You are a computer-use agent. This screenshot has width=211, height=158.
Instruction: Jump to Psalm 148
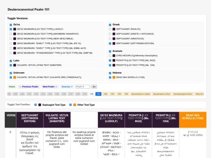tap(78, 94)
